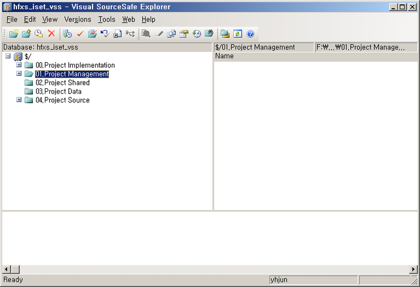This screenshot has height=287, width=420.
Task: Click the Set Working Folder icon
Action: point(225,34)
